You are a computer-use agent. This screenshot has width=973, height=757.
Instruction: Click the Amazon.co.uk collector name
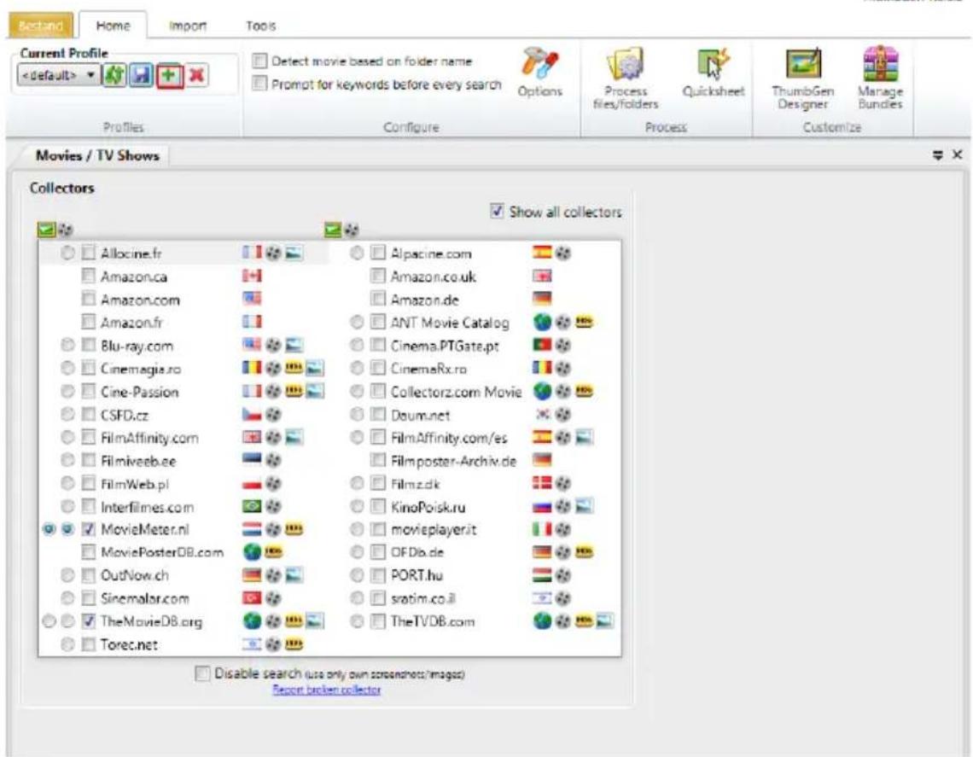pyautogui.click(x=433, y=277)
